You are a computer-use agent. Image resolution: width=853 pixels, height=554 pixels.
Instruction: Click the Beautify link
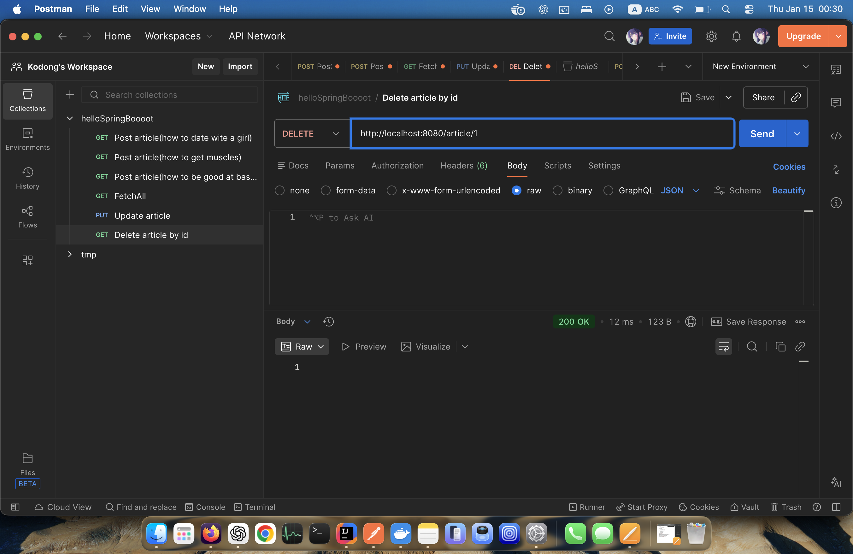pyautogui.click(x=788, y=191)
